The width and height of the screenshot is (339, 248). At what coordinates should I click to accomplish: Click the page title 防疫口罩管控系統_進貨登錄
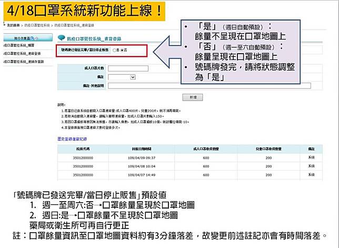94,39
